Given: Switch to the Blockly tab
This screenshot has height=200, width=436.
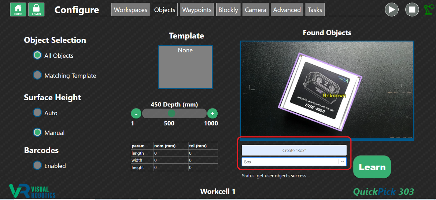Looking at the screenshot, I should pos(228,10).
